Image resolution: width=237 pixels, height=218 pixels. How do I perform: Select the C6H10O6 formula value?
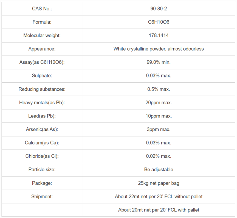tap(159, 22)
